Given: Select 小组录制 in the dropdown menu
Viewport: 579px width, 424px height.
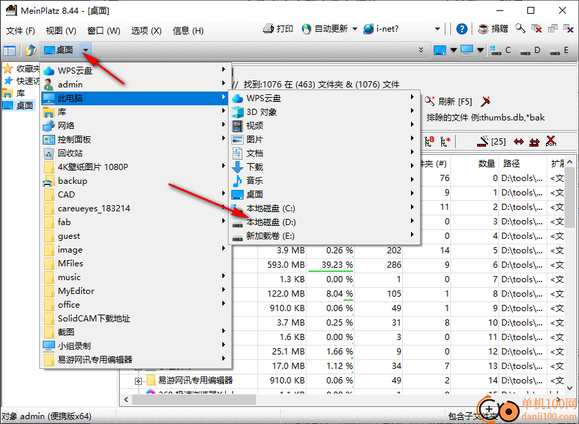Looking at the screenshot, I should (136, 346).
